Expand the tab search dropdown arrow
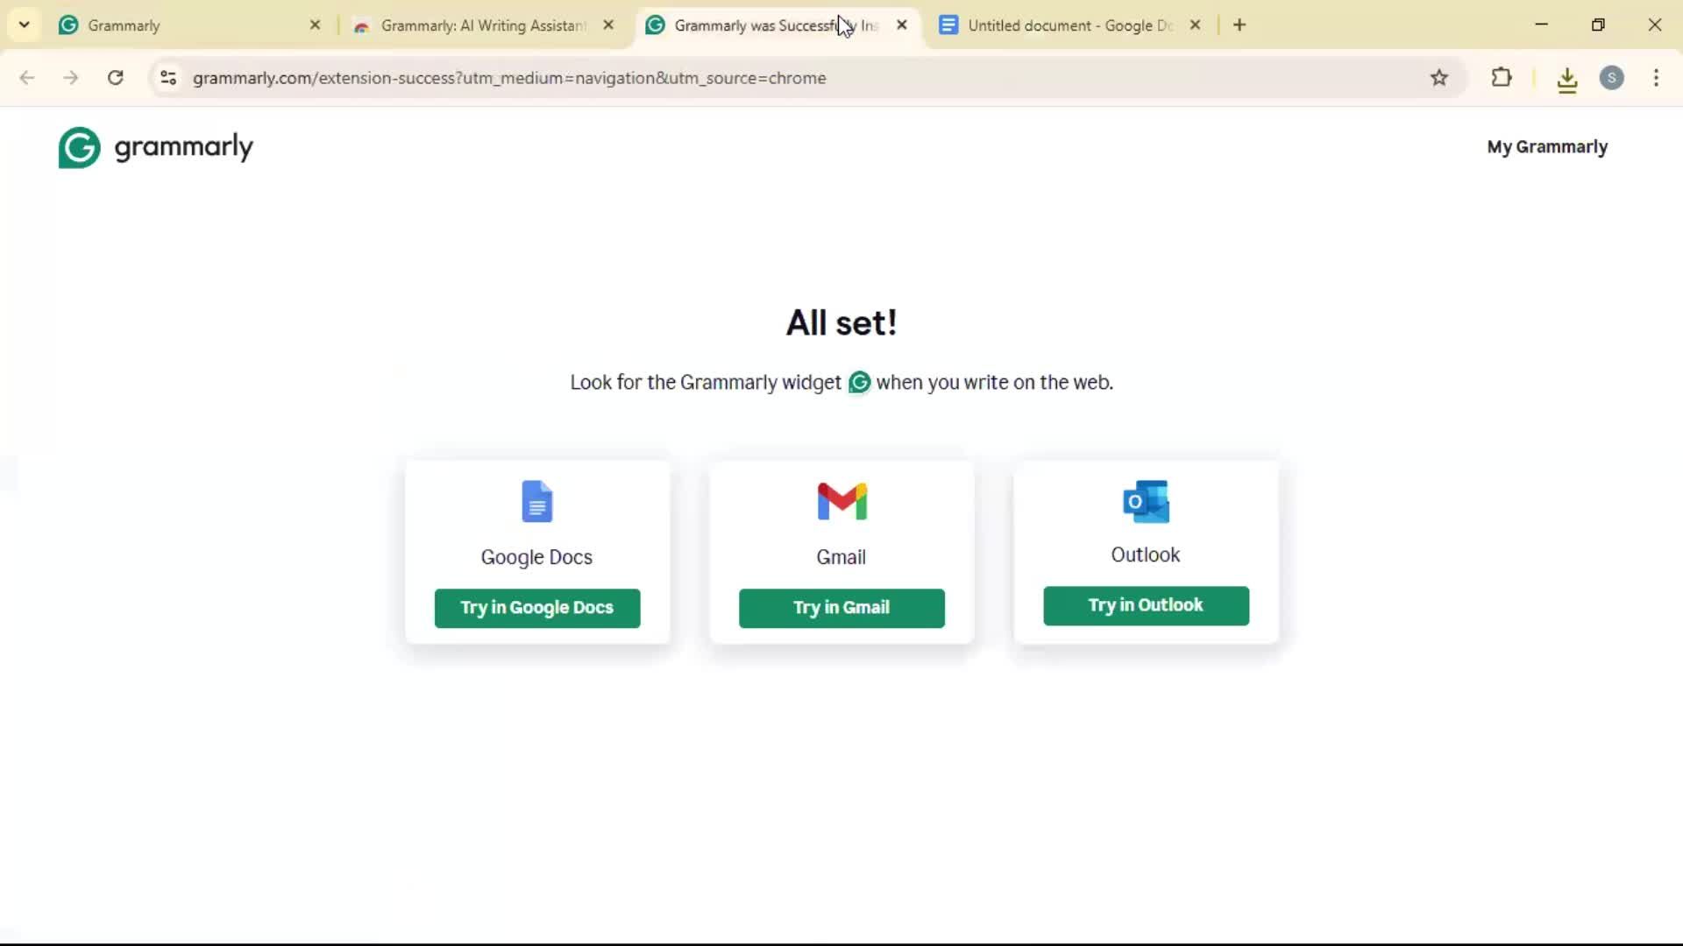 (x=25, y=25)
